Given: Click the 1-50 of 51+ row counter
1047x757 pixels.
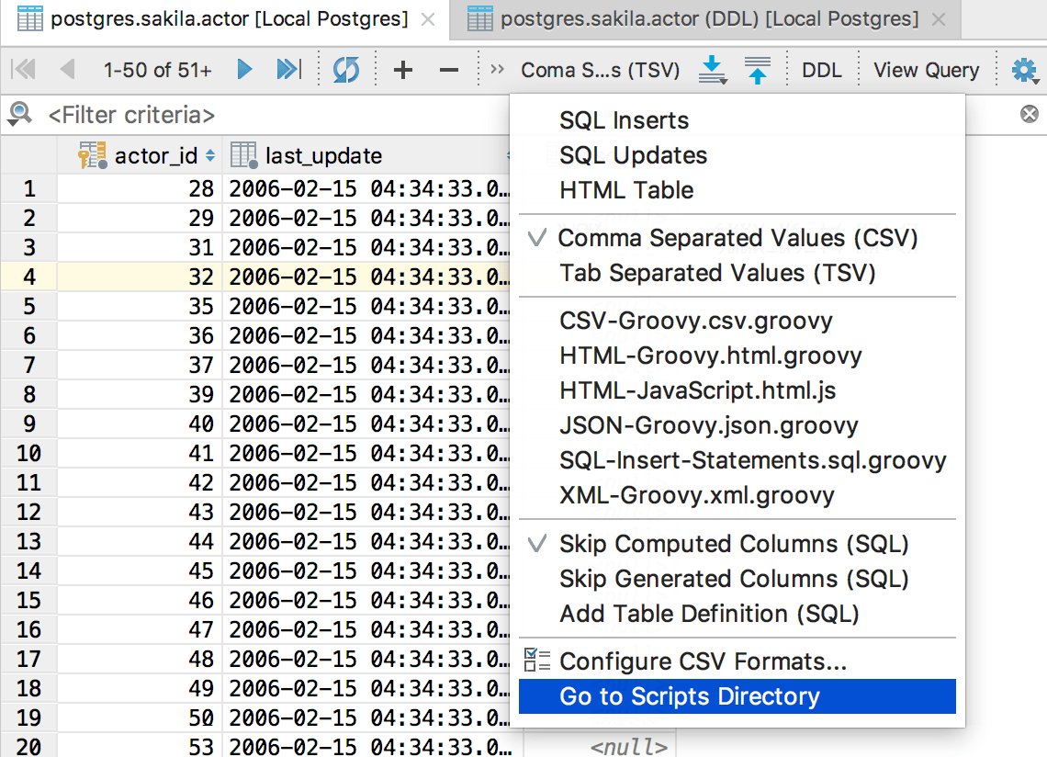Looking at the screenshot, I should 158,70.
